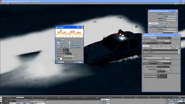Screen dimensions: 185x104
Task: Select the Edges tab in Object Properties
Action: coord(161,46)
